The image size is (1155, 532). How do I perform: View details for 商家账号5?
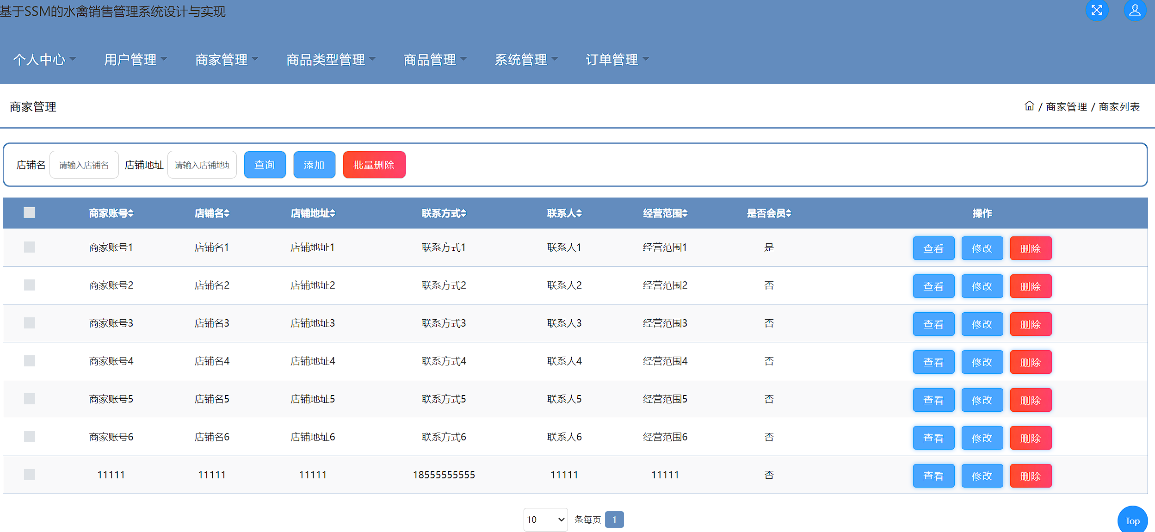pyautogui.click(x=934, y=400)
